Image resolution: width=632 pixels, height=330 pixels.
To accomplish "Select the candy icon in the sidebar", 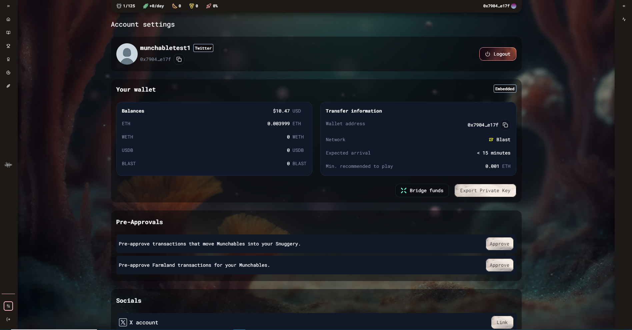I will 8,86.
